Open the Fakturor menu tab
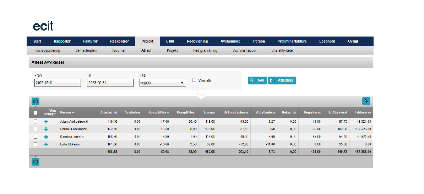 (x=90, y=41)
